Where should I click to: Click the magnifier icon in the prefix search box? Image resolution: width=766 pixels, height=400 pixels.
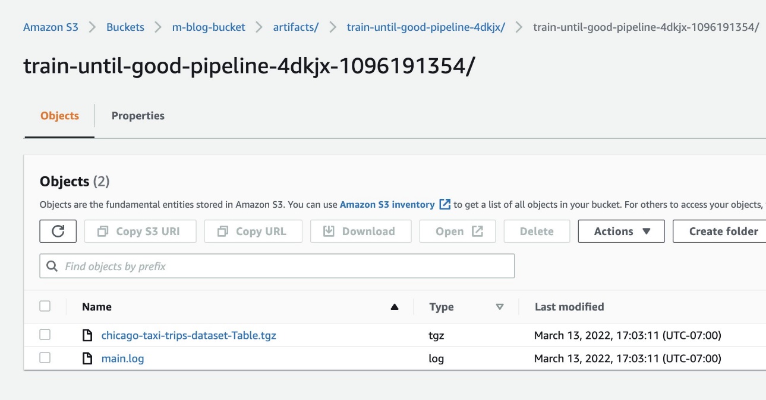coord(52,266)
